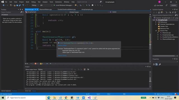This screenshot has height=100, width=179.
Task: Click the Live Share icon
Action: coord(155,6)
